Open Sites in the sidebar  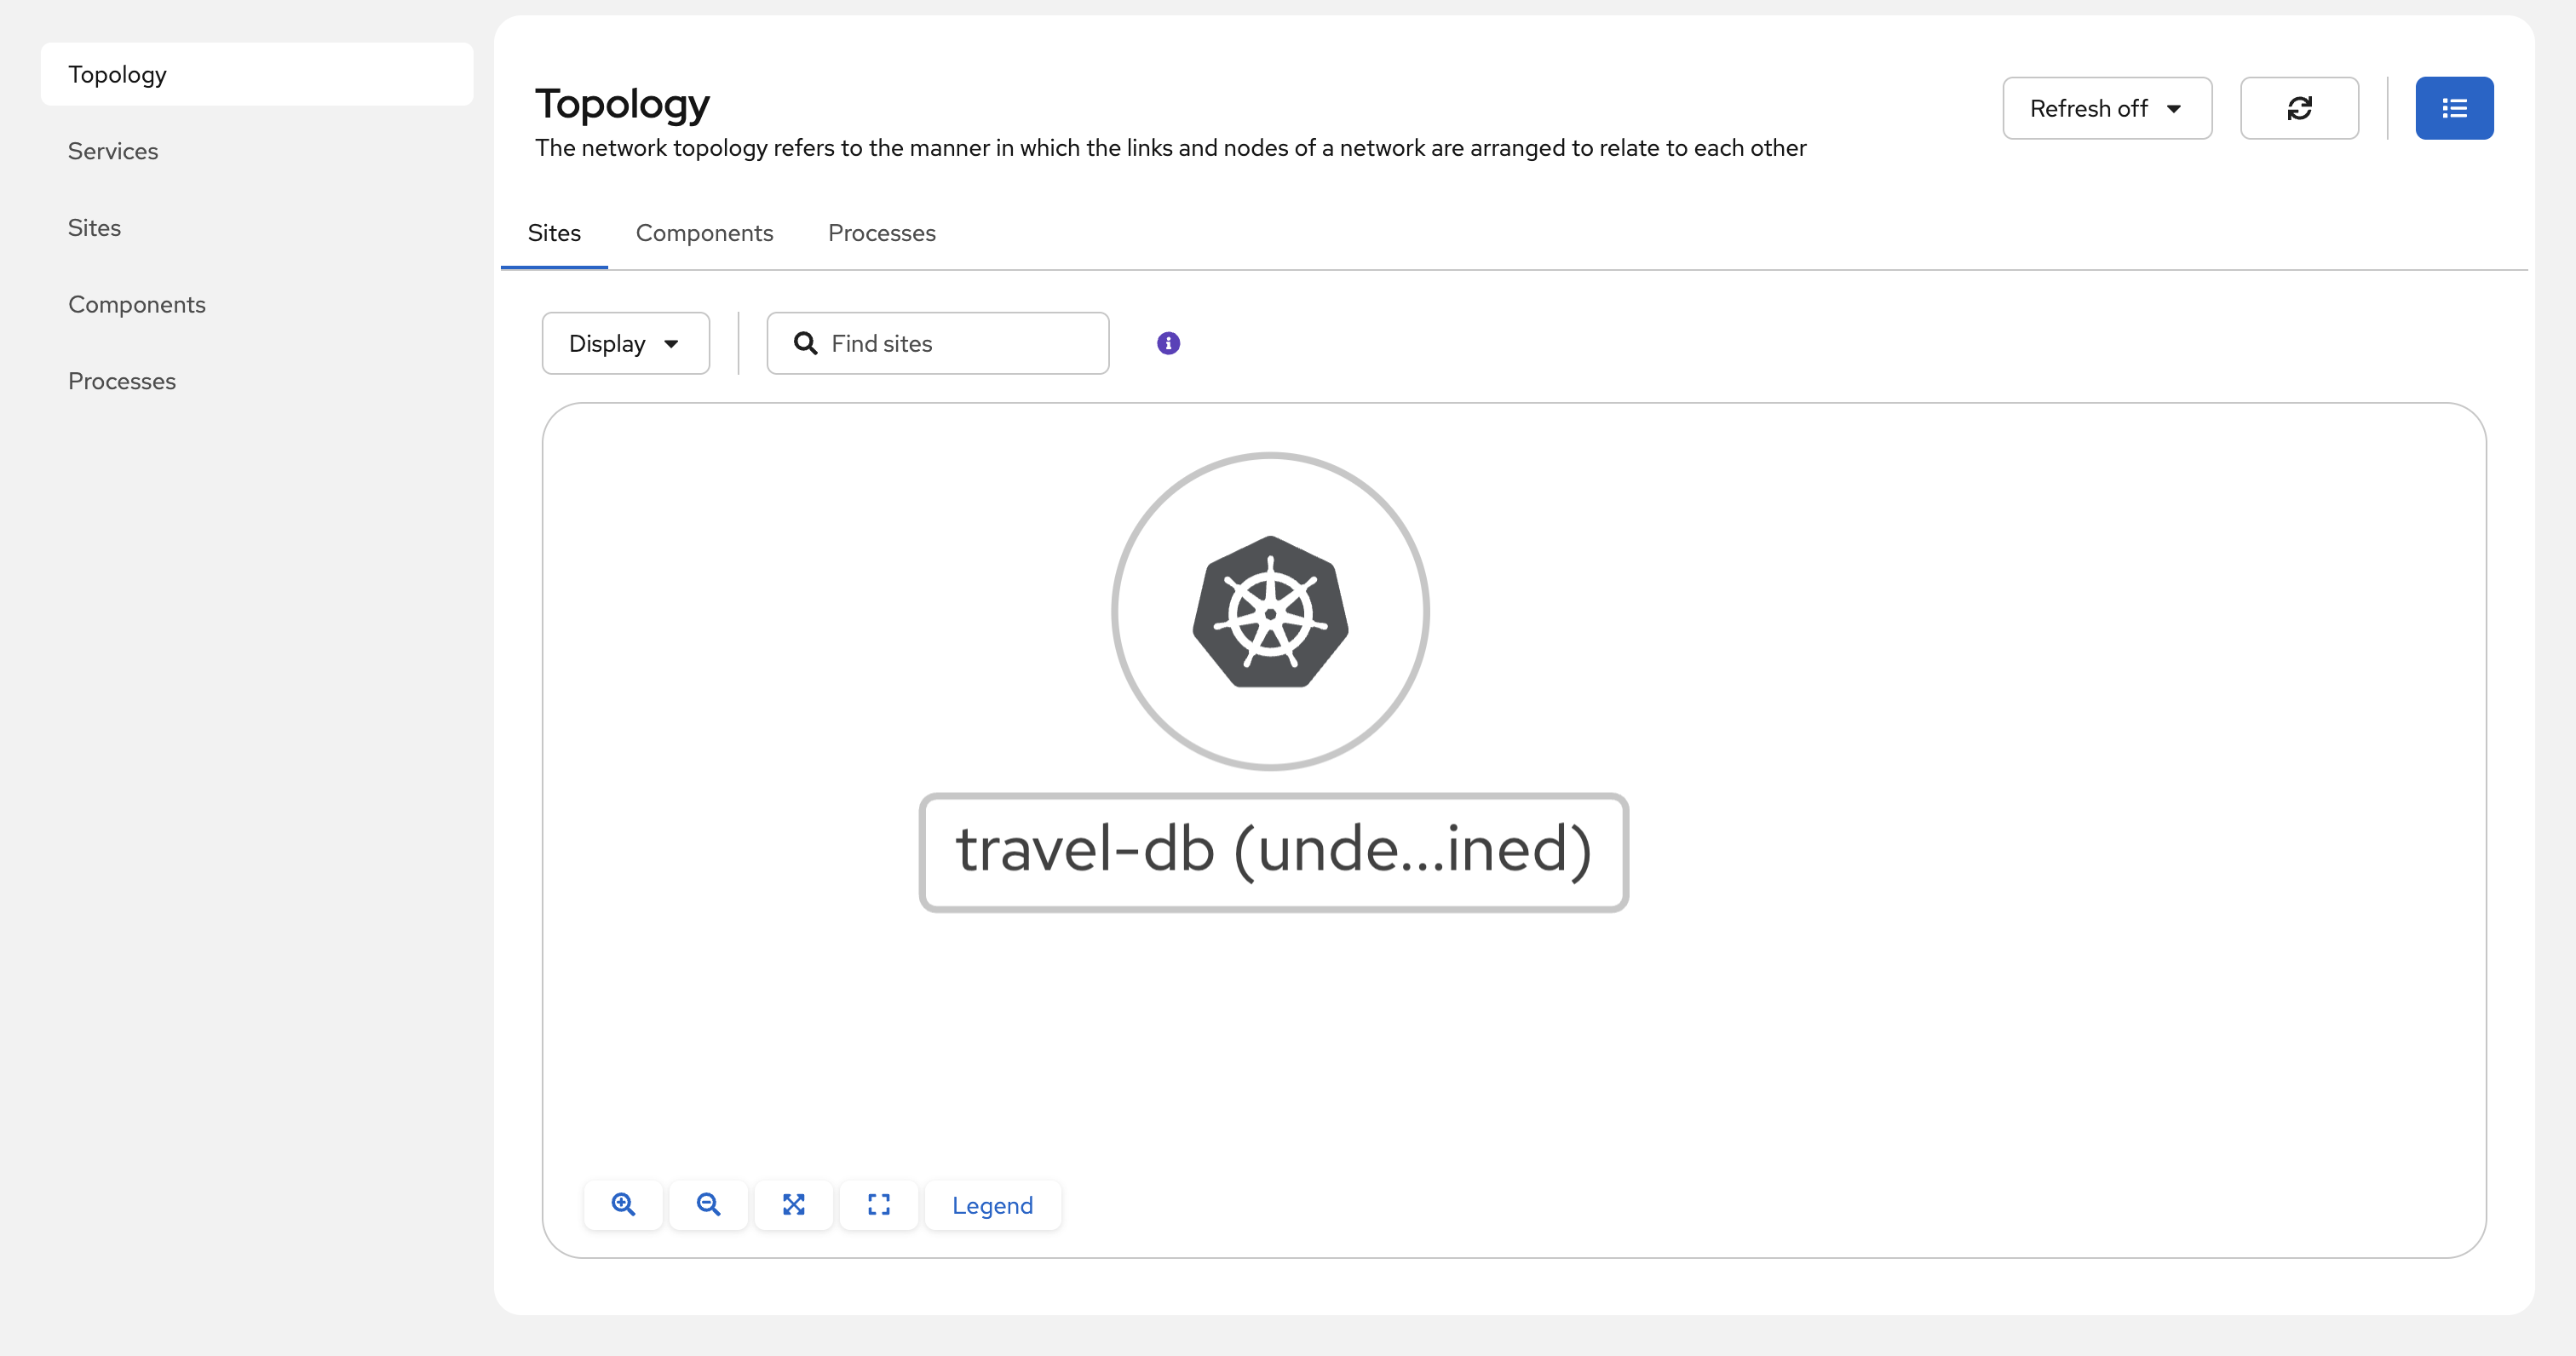257,228
